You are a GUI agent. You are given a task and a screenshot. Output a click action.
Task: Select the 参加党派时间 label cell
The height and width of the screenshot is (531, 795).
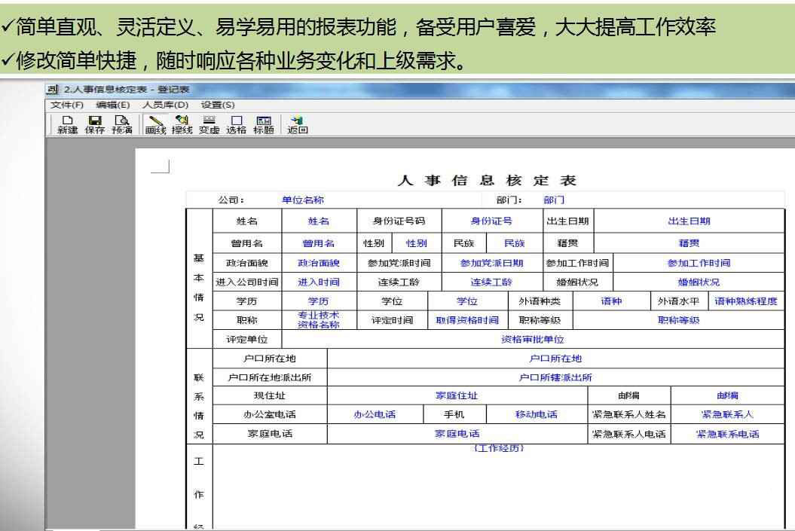coord(399,263)
